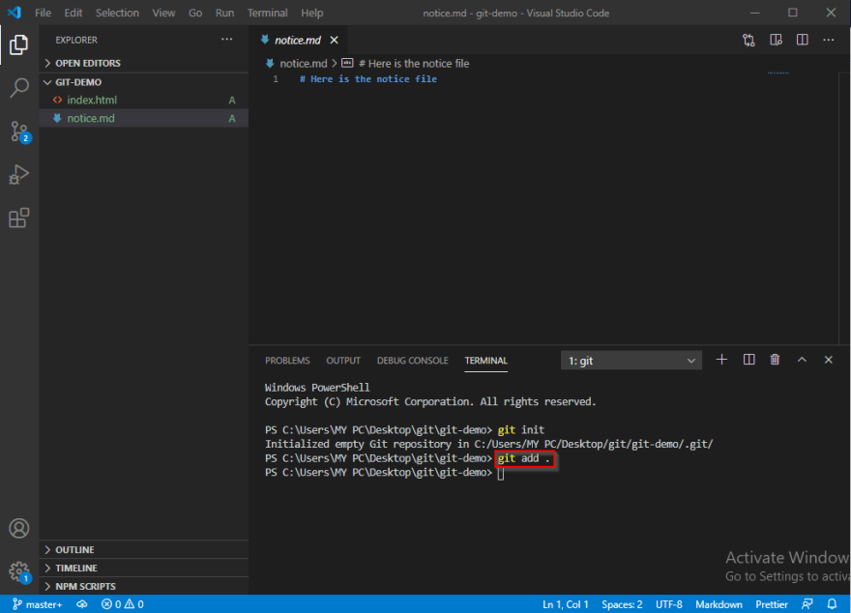Open the Run and Debug view
The width and height of the screenshot is (851, 613).
tap(19, 175)
